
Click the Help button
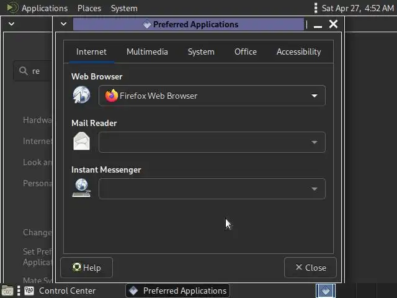click(x=87, y=268)
